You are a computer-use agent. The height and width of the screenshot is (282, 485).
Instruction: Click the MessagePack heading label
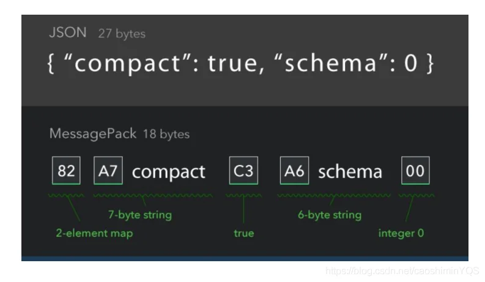[93, 133]
